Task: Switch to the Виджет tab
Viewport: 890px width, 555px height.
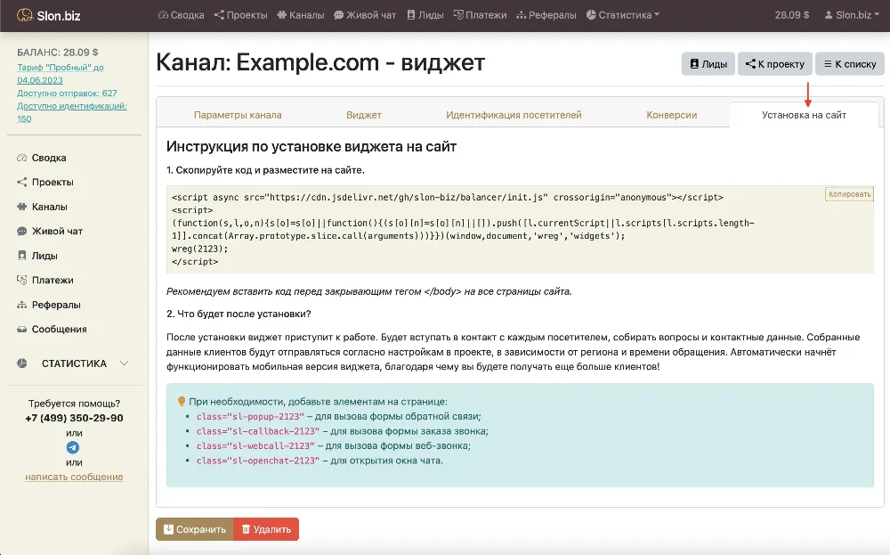Action: [364, 115]
